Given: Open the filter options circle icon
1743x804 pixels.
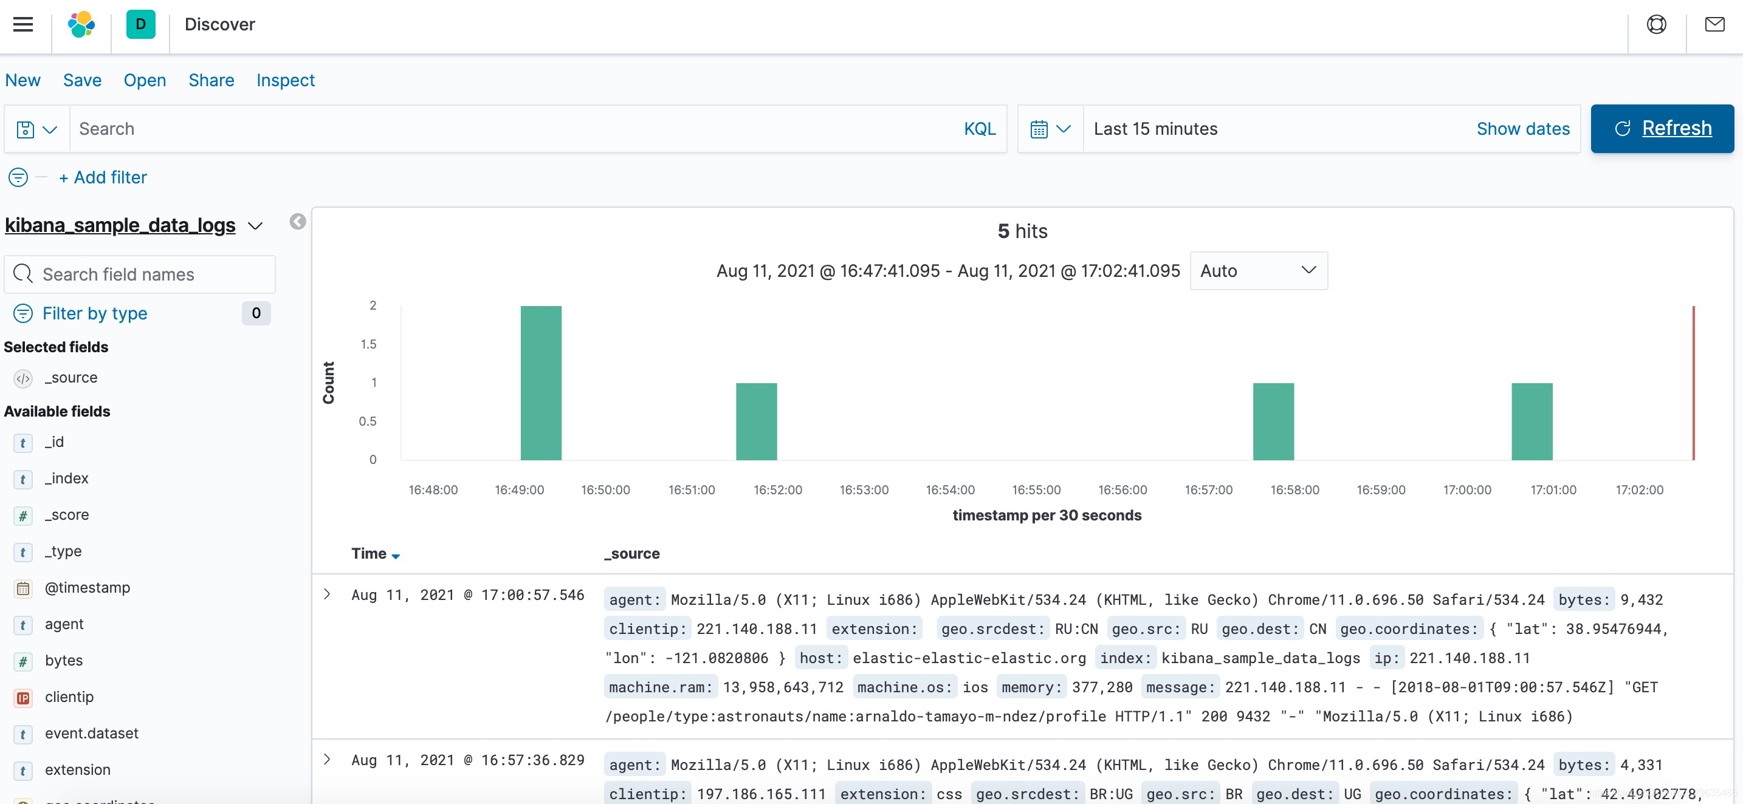Looking at the screenshot, I should (18, 177).
